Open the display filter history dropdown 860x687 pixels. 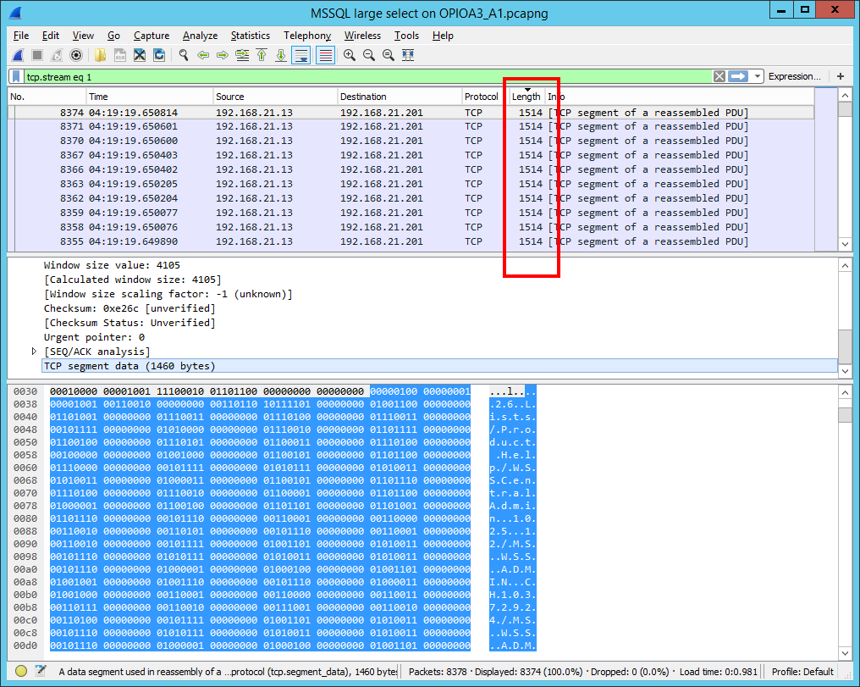point(757,76)
